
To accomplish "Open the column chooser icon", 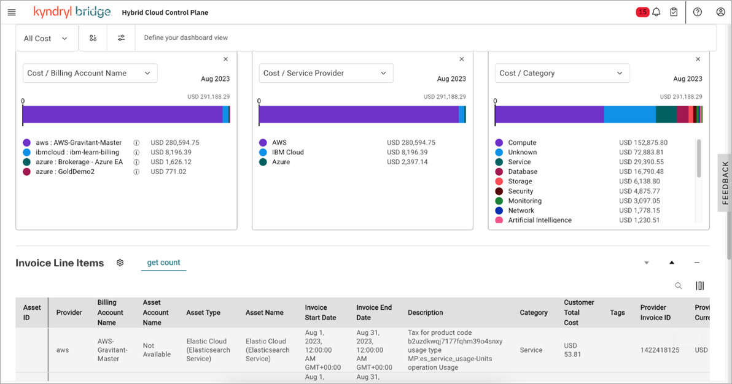I will (x=700, y=286).
